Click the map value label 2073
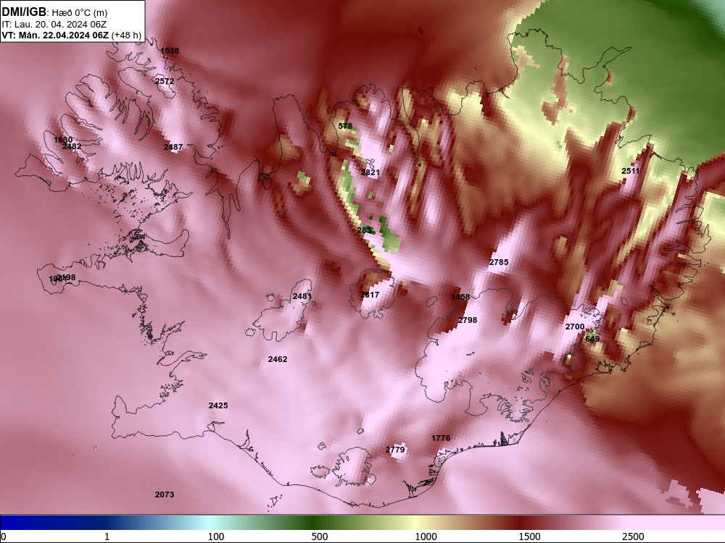 coord(165,495)
